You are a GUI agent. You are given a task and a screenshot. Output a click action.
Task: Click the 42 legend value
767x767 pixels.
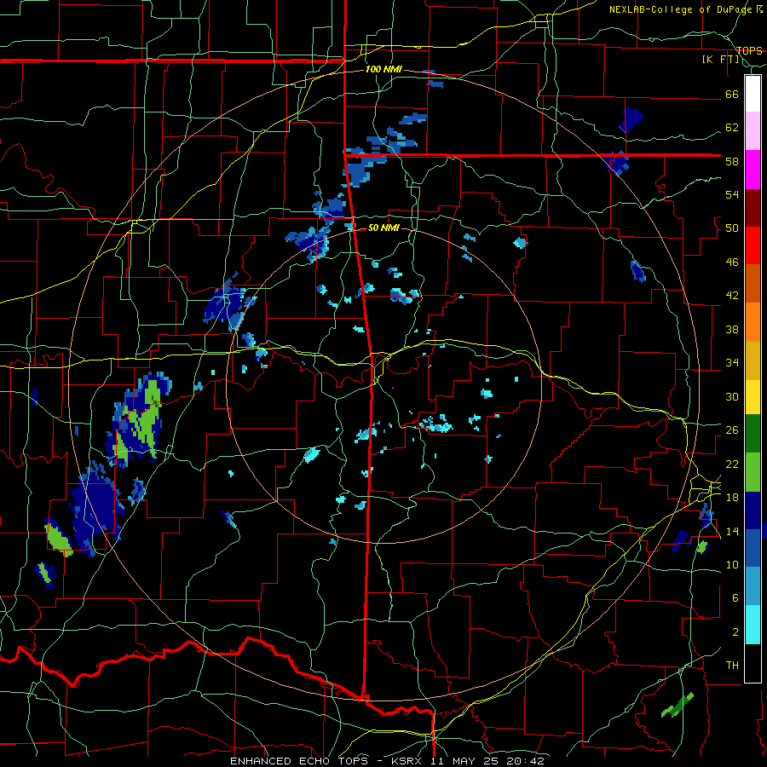pos(732,295)
